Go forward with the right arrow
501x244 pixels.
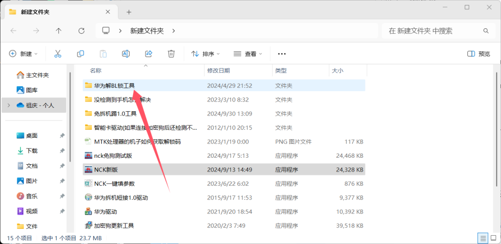36,31
